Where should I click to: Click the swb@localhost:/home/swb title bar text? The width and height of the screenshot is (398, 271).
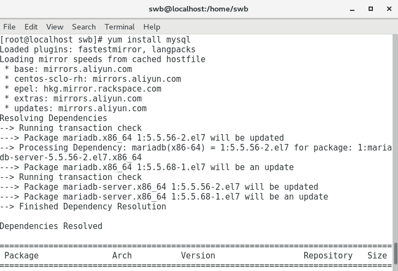(x=198, y=9)
